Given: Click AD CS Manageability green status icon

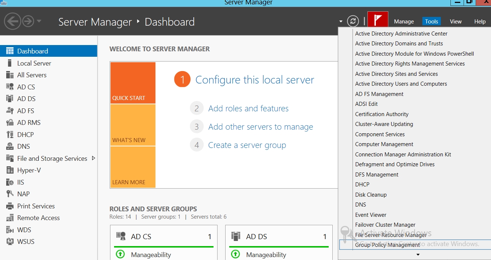Looking at the screenshot, I should pyautogui.click(x=120, y=254).
